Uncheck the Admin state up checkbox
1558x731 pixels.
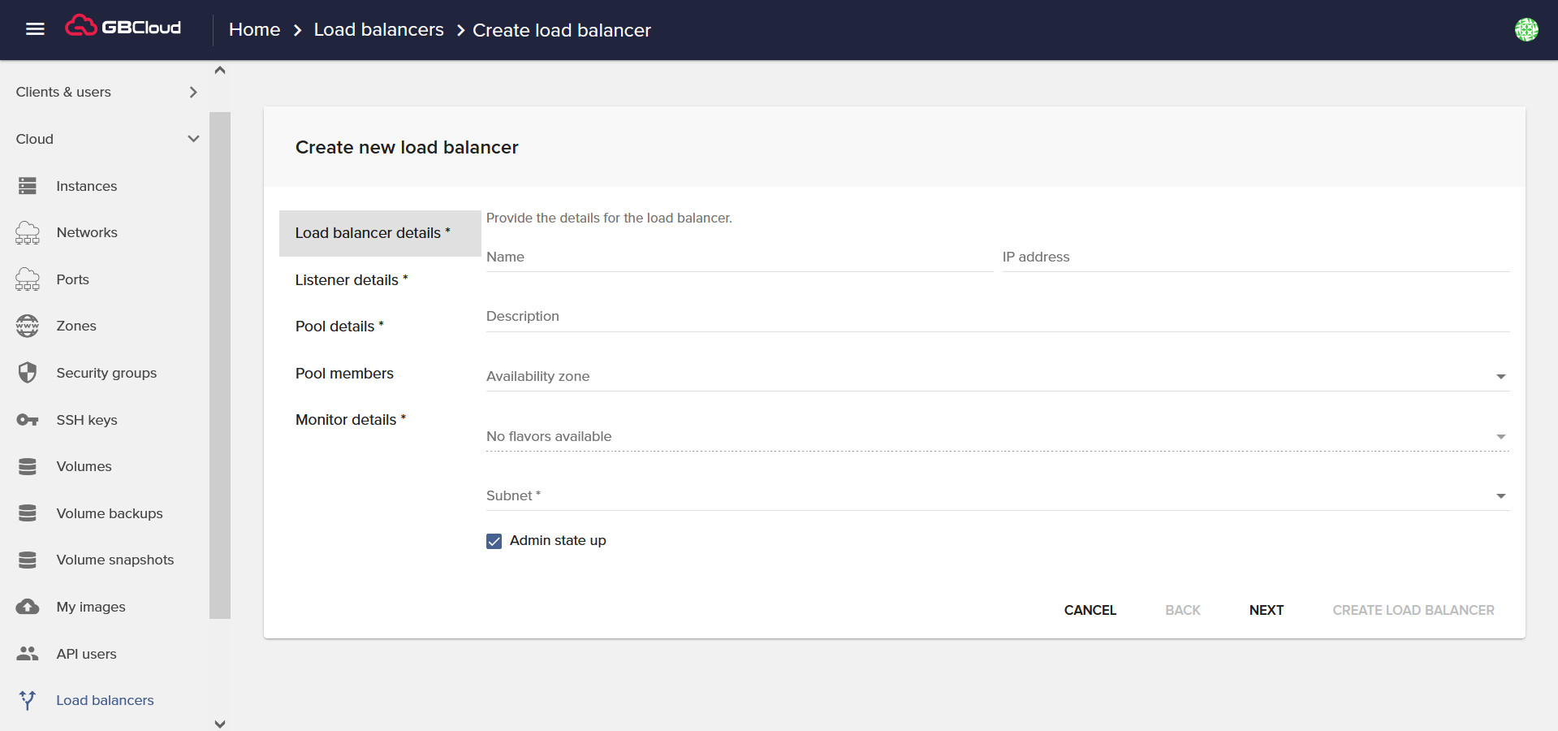494,541
